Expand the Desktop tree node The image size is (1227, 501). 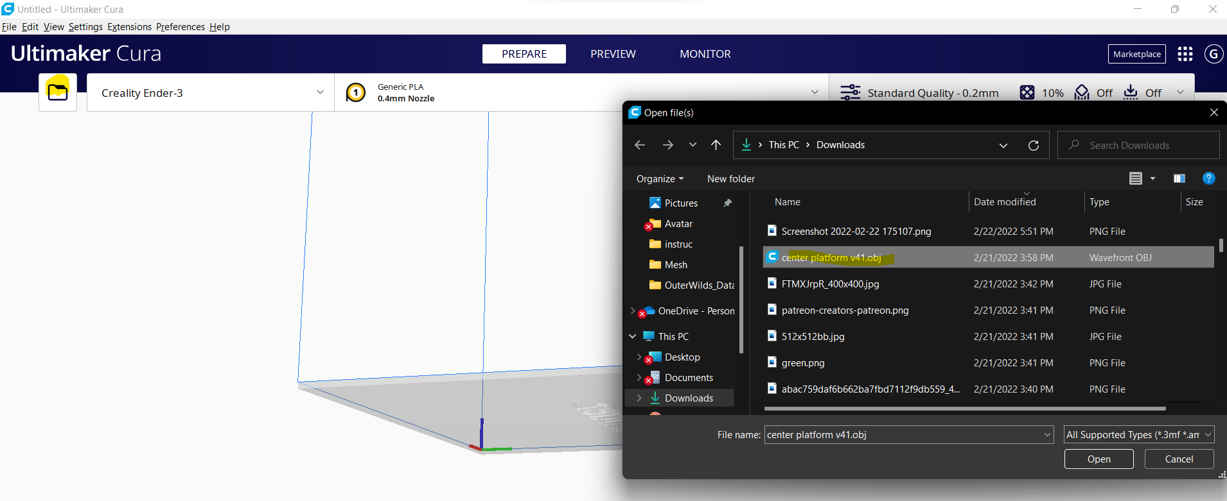click(639, 357)
